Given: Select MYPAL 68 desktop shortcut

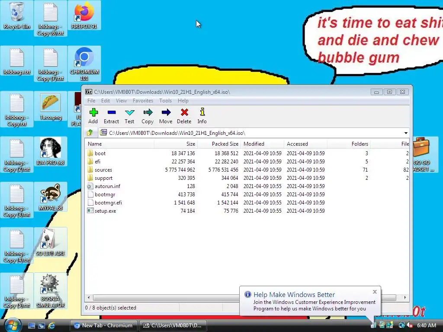Looking at the screenshot, I should coord(50,197).
